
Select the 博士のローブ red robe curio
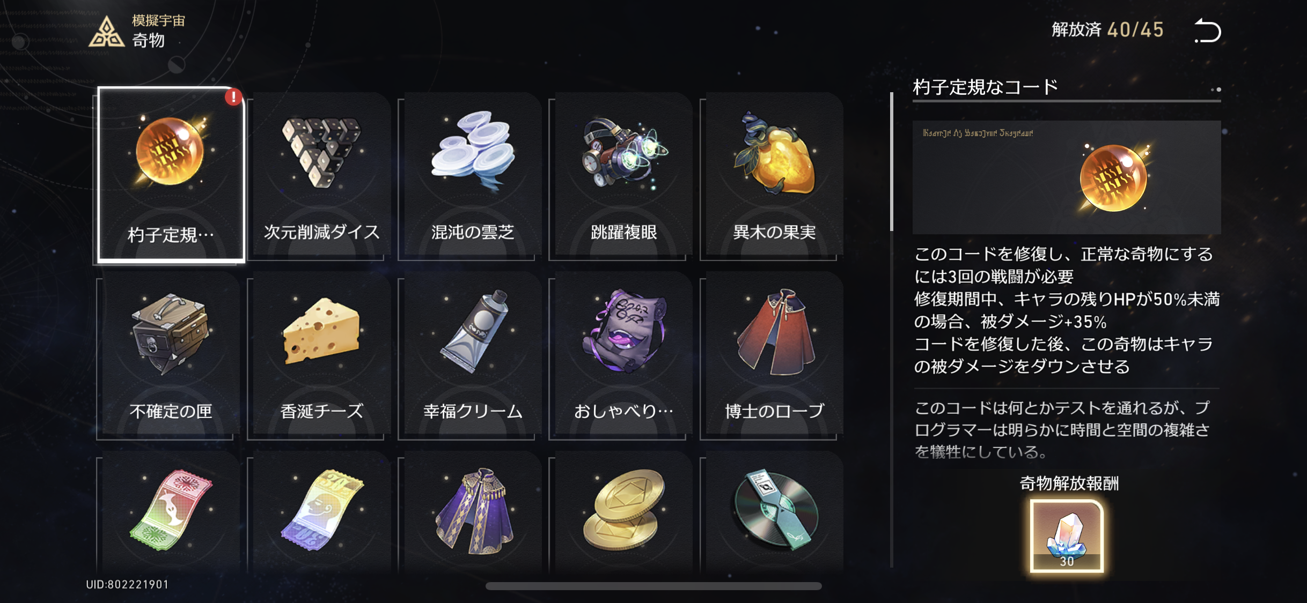pos(774,355)
